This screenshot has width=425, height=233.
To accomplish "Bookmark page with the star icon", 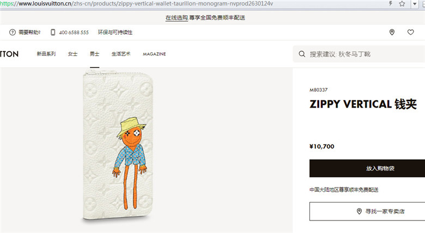I will (x=402, y=3).
